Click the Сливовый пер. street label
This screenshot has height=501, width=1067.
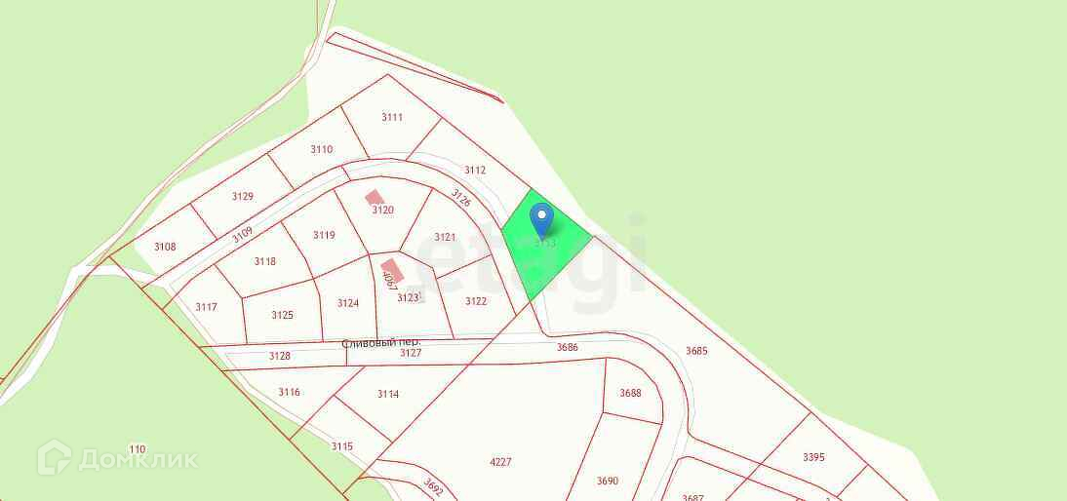click(381, 344)
